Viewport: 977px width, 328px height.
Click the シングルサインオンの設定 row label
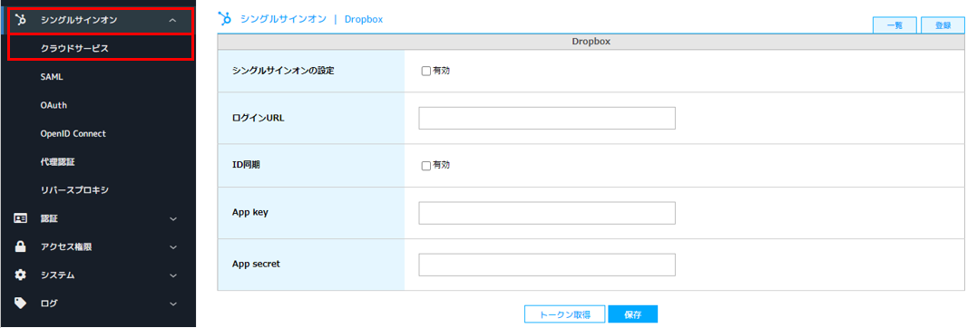[x=283, y=71]
